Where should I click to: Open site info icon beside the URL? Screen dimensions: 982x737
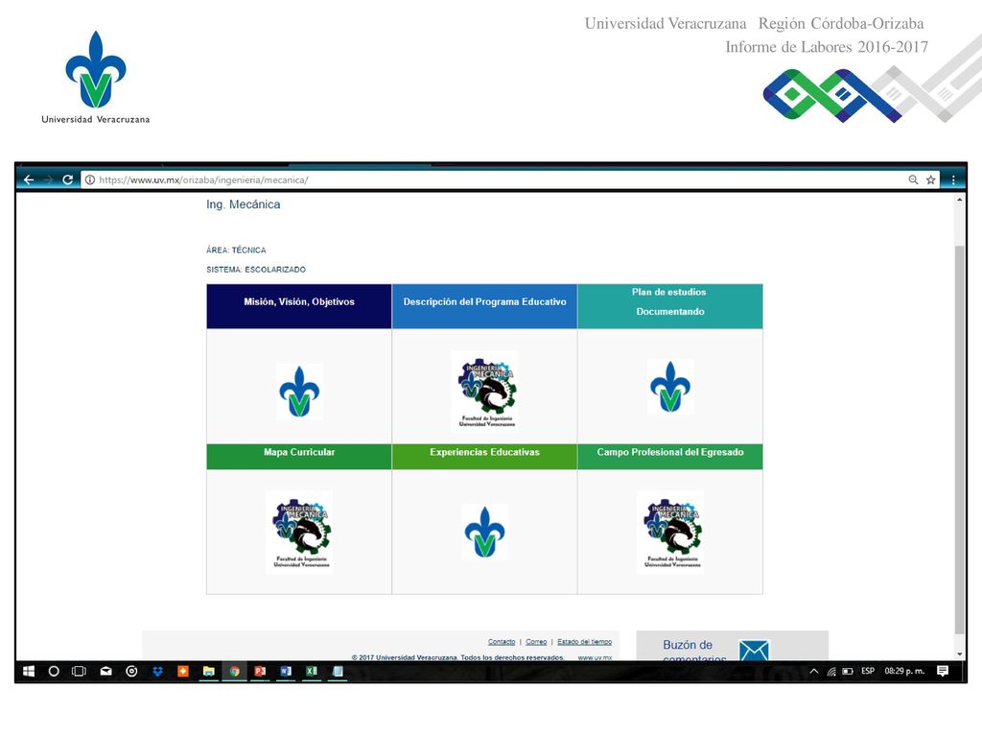click(x=89, y=179)
